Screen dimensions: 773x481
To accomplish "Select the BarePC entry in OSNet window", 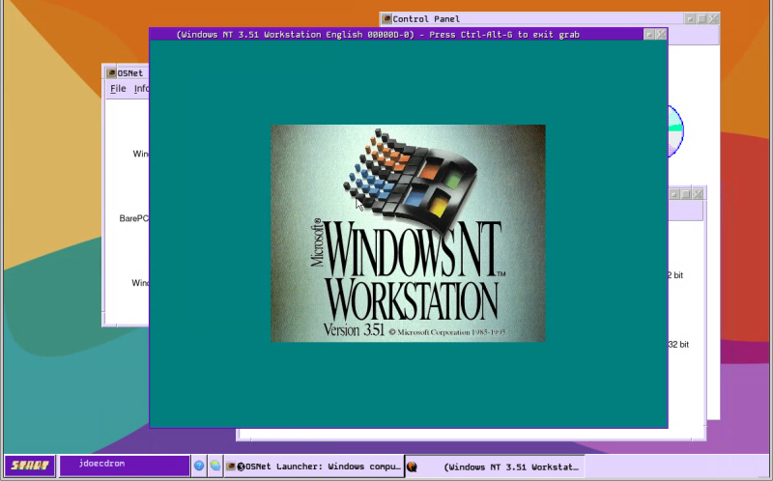I will [x=133, y=218].
